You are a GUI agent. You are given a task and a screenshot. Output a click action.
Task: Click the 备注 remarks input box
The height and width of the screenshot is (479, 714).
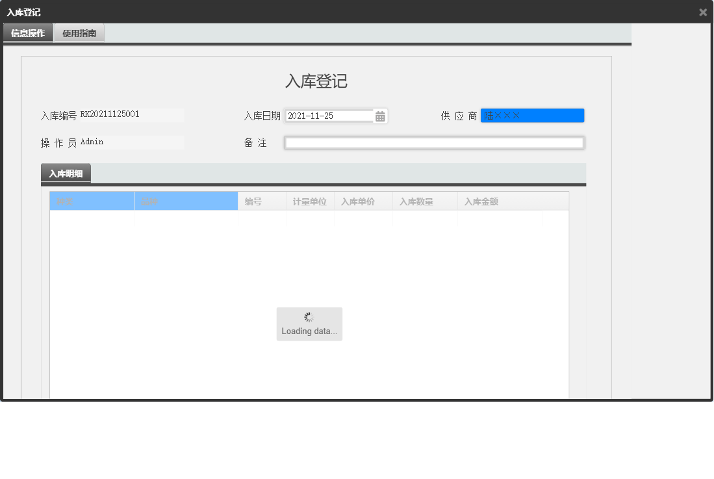434,142
